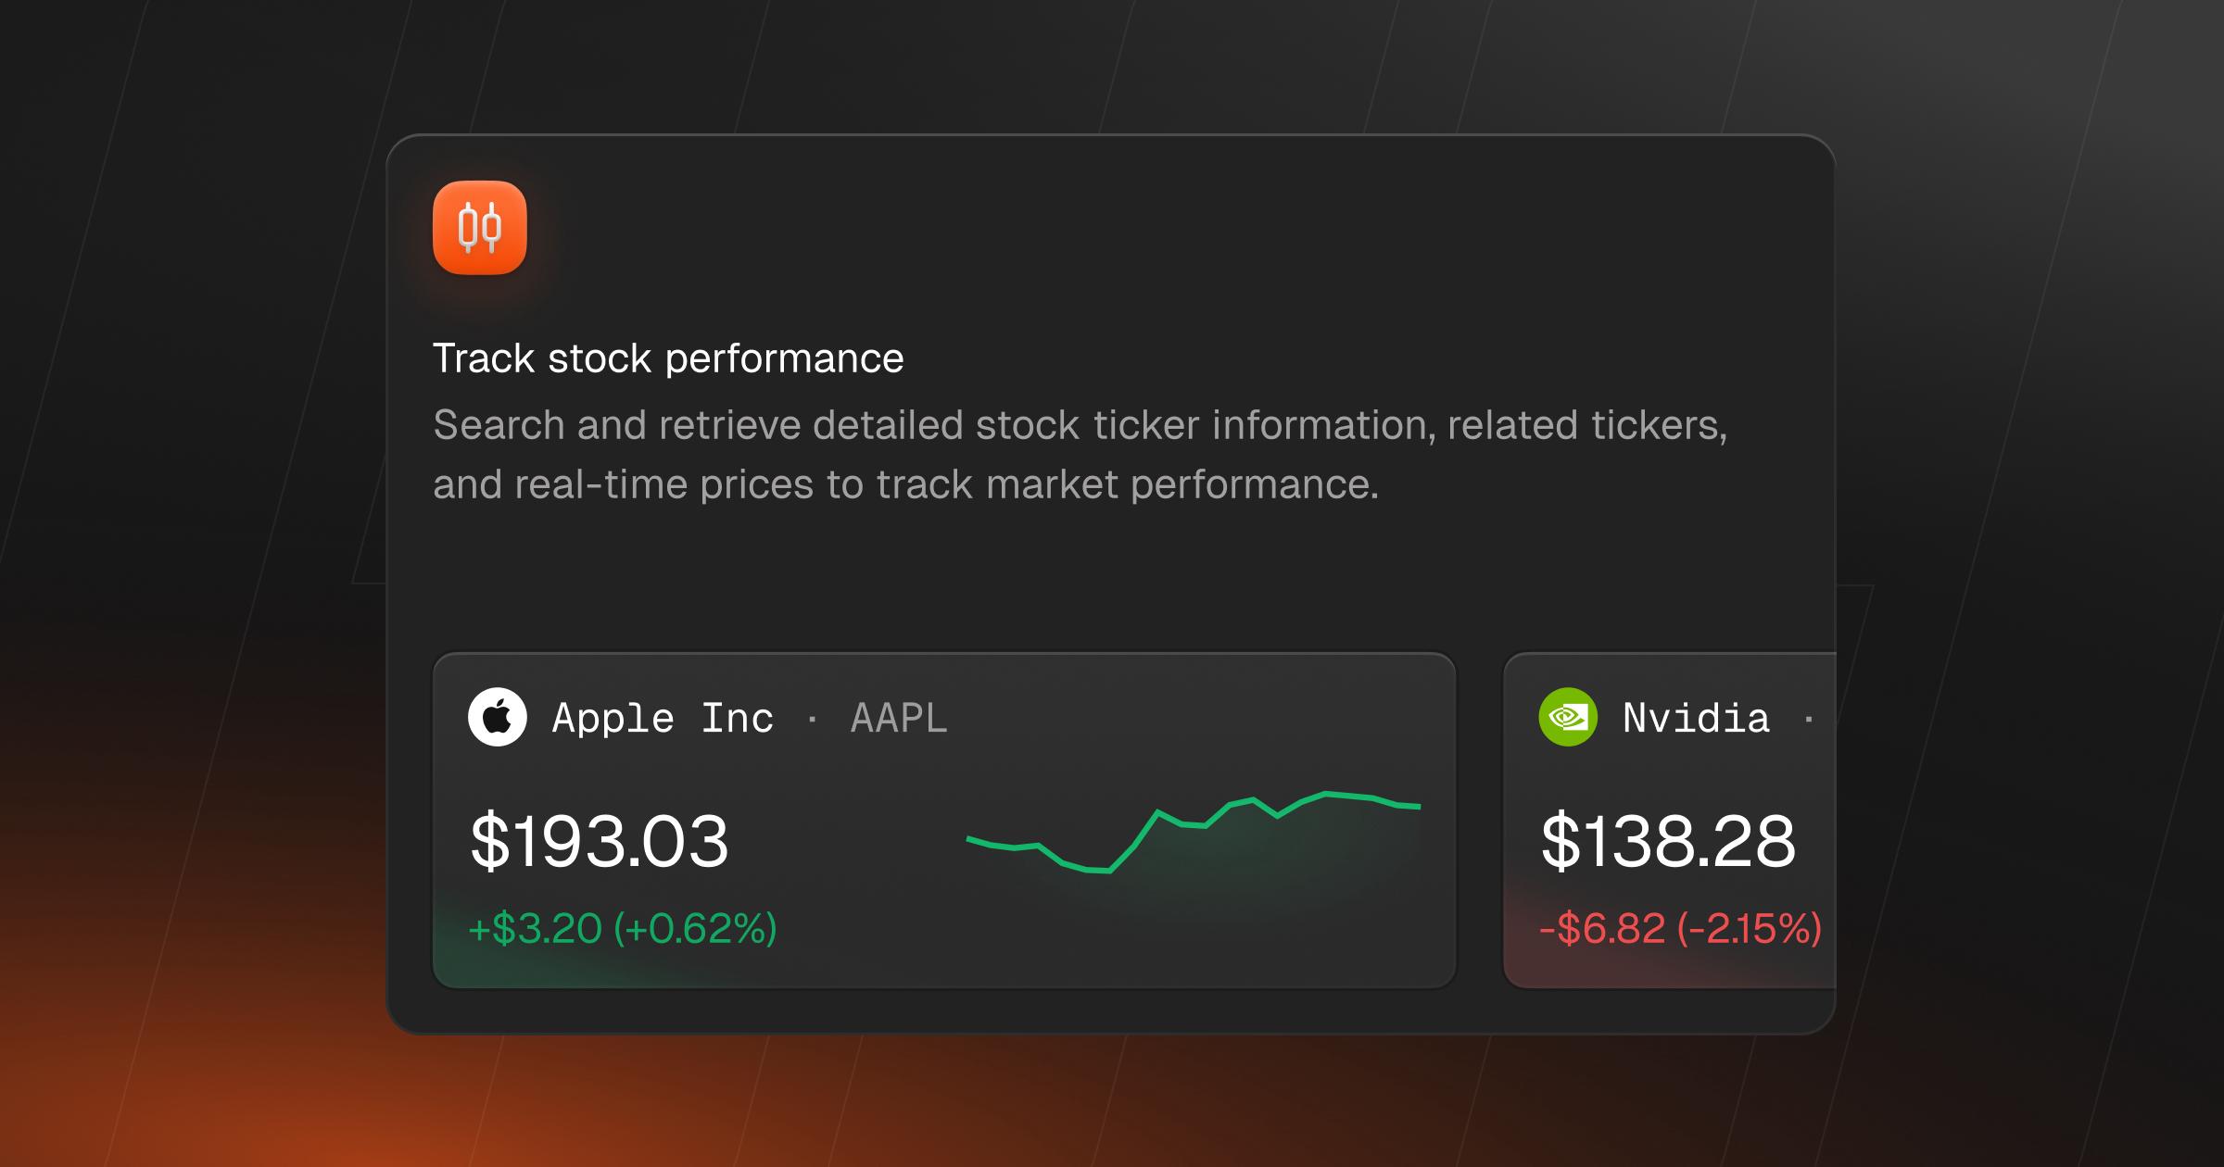Screen dimensions: 2224x1167
Task: Click the stock ticker description paragraph
Action: click(1080, 454)
